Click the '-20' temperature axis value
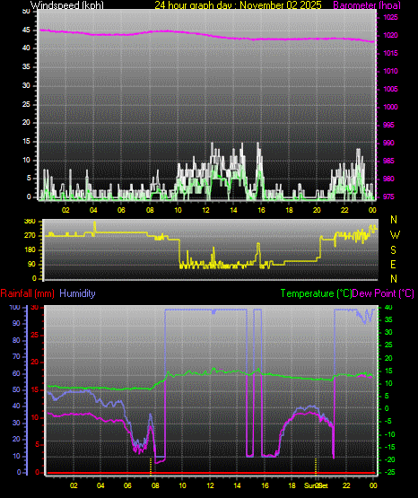 [390, 460]
